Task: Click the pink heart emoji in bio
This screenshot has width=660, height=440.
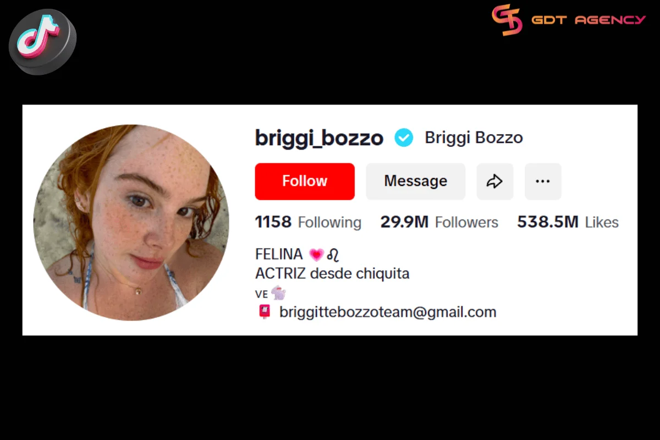Action: [316, 255]
